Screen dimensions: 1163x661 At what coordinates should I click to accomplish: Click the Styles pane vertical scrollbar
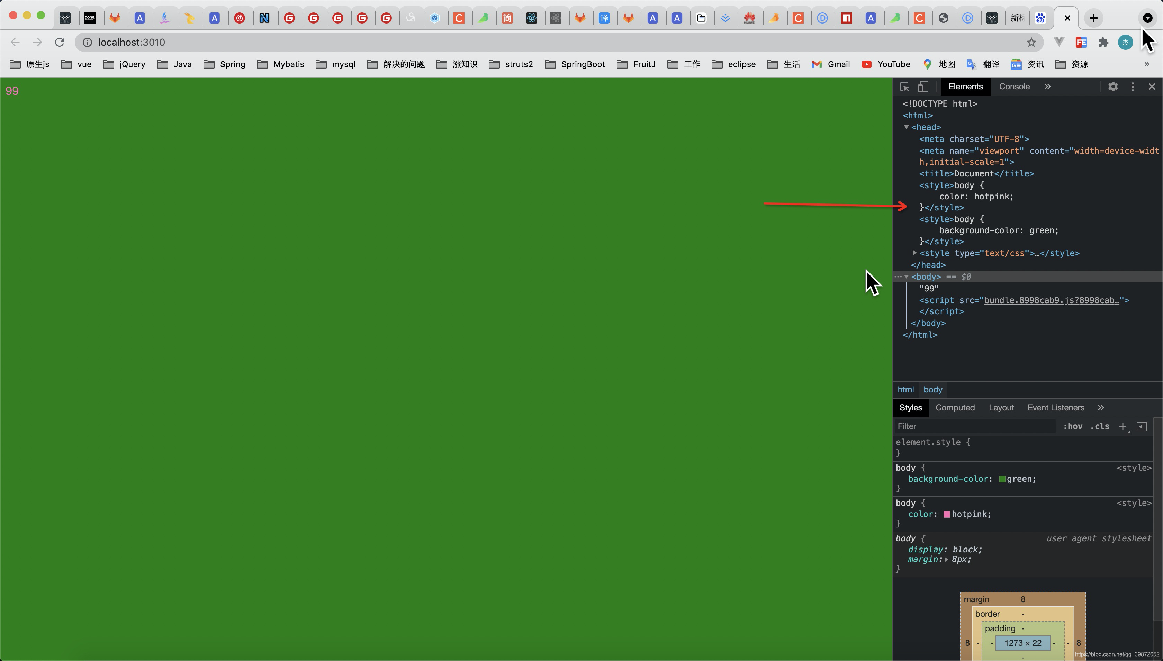tap(1158, 519)
